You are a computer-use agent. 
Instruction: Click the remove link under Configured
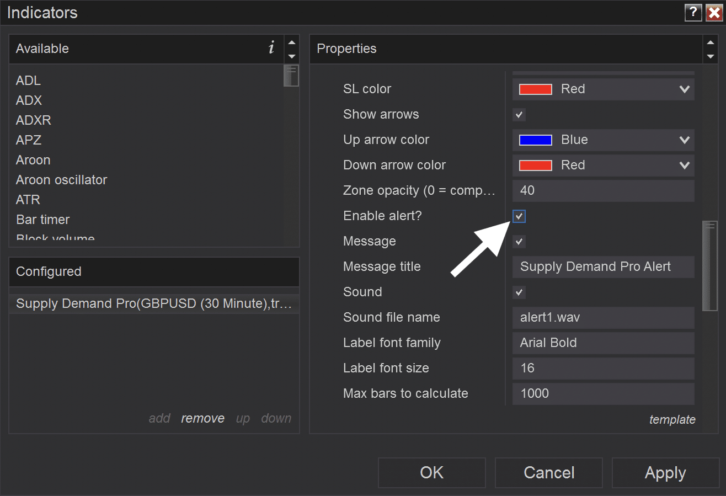coord(202,418)
